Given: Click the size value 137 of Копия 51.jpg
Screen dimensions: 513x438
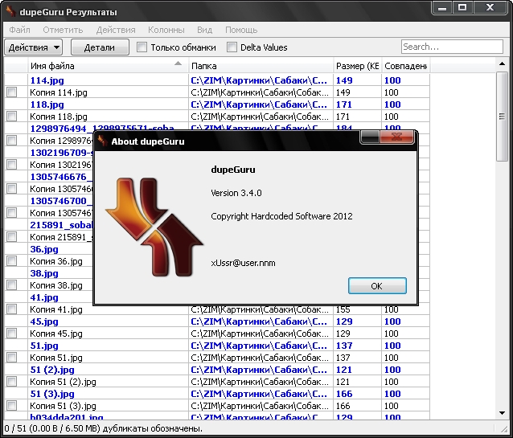Looking at the screenshot, I should coord(343,358).
